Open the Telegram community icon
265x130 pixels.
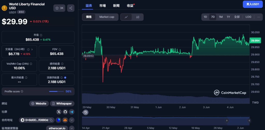coord(72,112)
